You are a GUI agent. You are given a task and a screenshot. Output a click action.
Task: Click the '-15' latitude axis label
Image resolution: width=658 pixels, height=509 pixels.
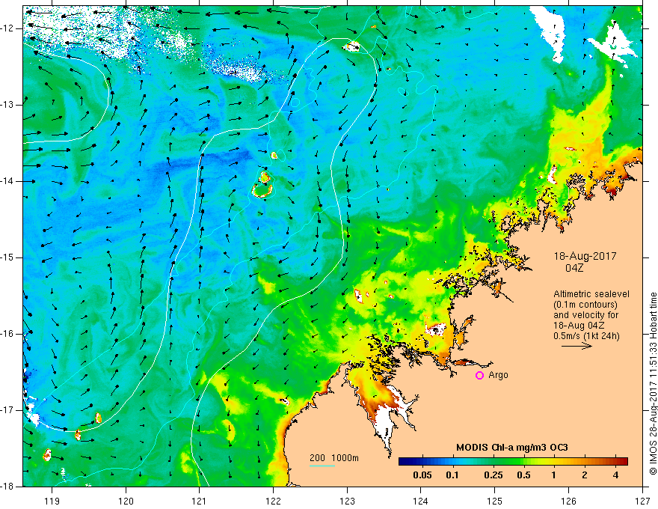click(7, 257)
